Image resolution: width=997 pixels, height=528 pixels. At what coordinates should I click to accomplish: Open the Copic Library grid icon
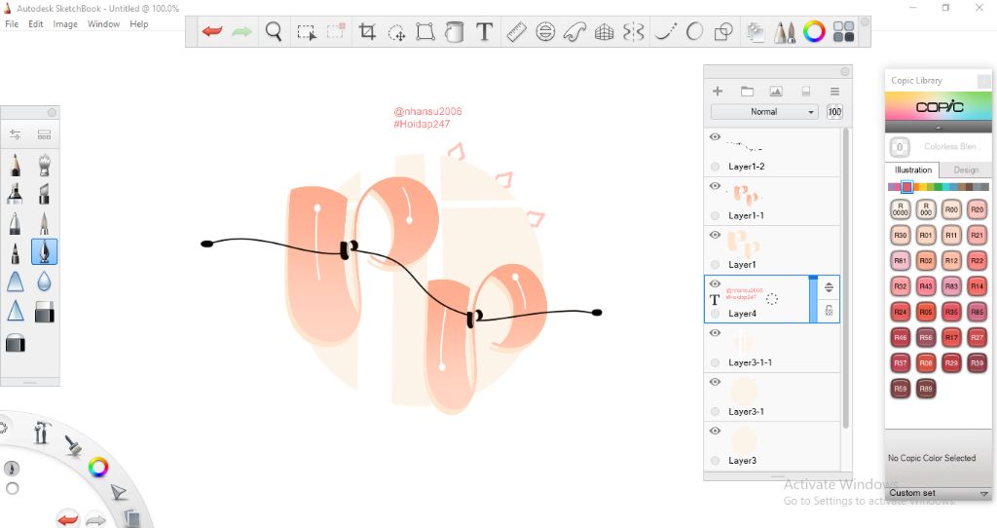(844, 31)
